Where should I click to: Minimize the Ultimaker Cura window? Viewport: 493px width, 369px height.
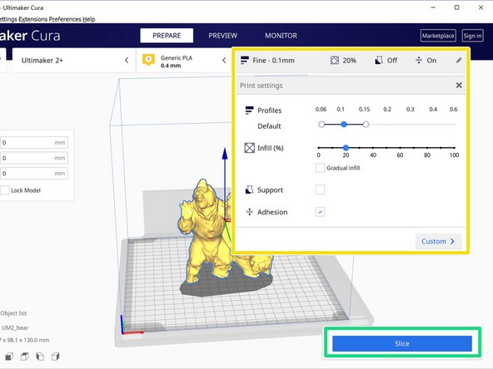[433, 7]
